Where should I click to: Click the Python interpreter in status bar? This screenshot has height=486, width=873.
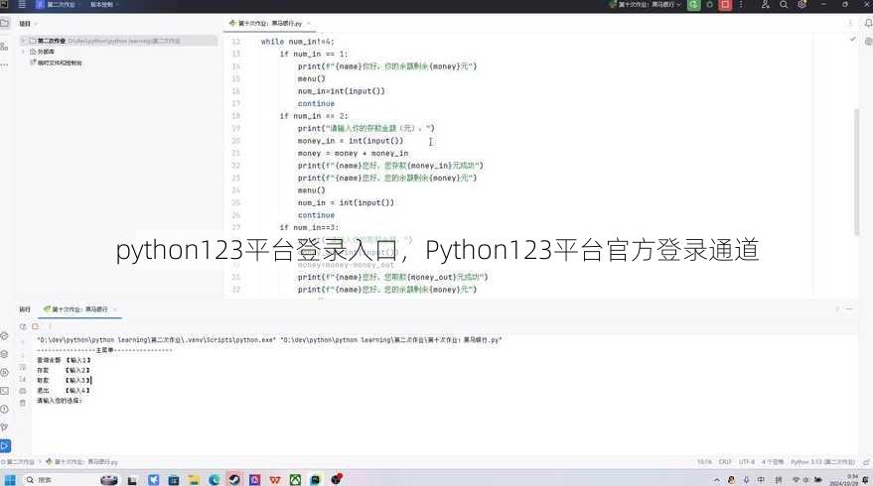[x=822, y=461]
